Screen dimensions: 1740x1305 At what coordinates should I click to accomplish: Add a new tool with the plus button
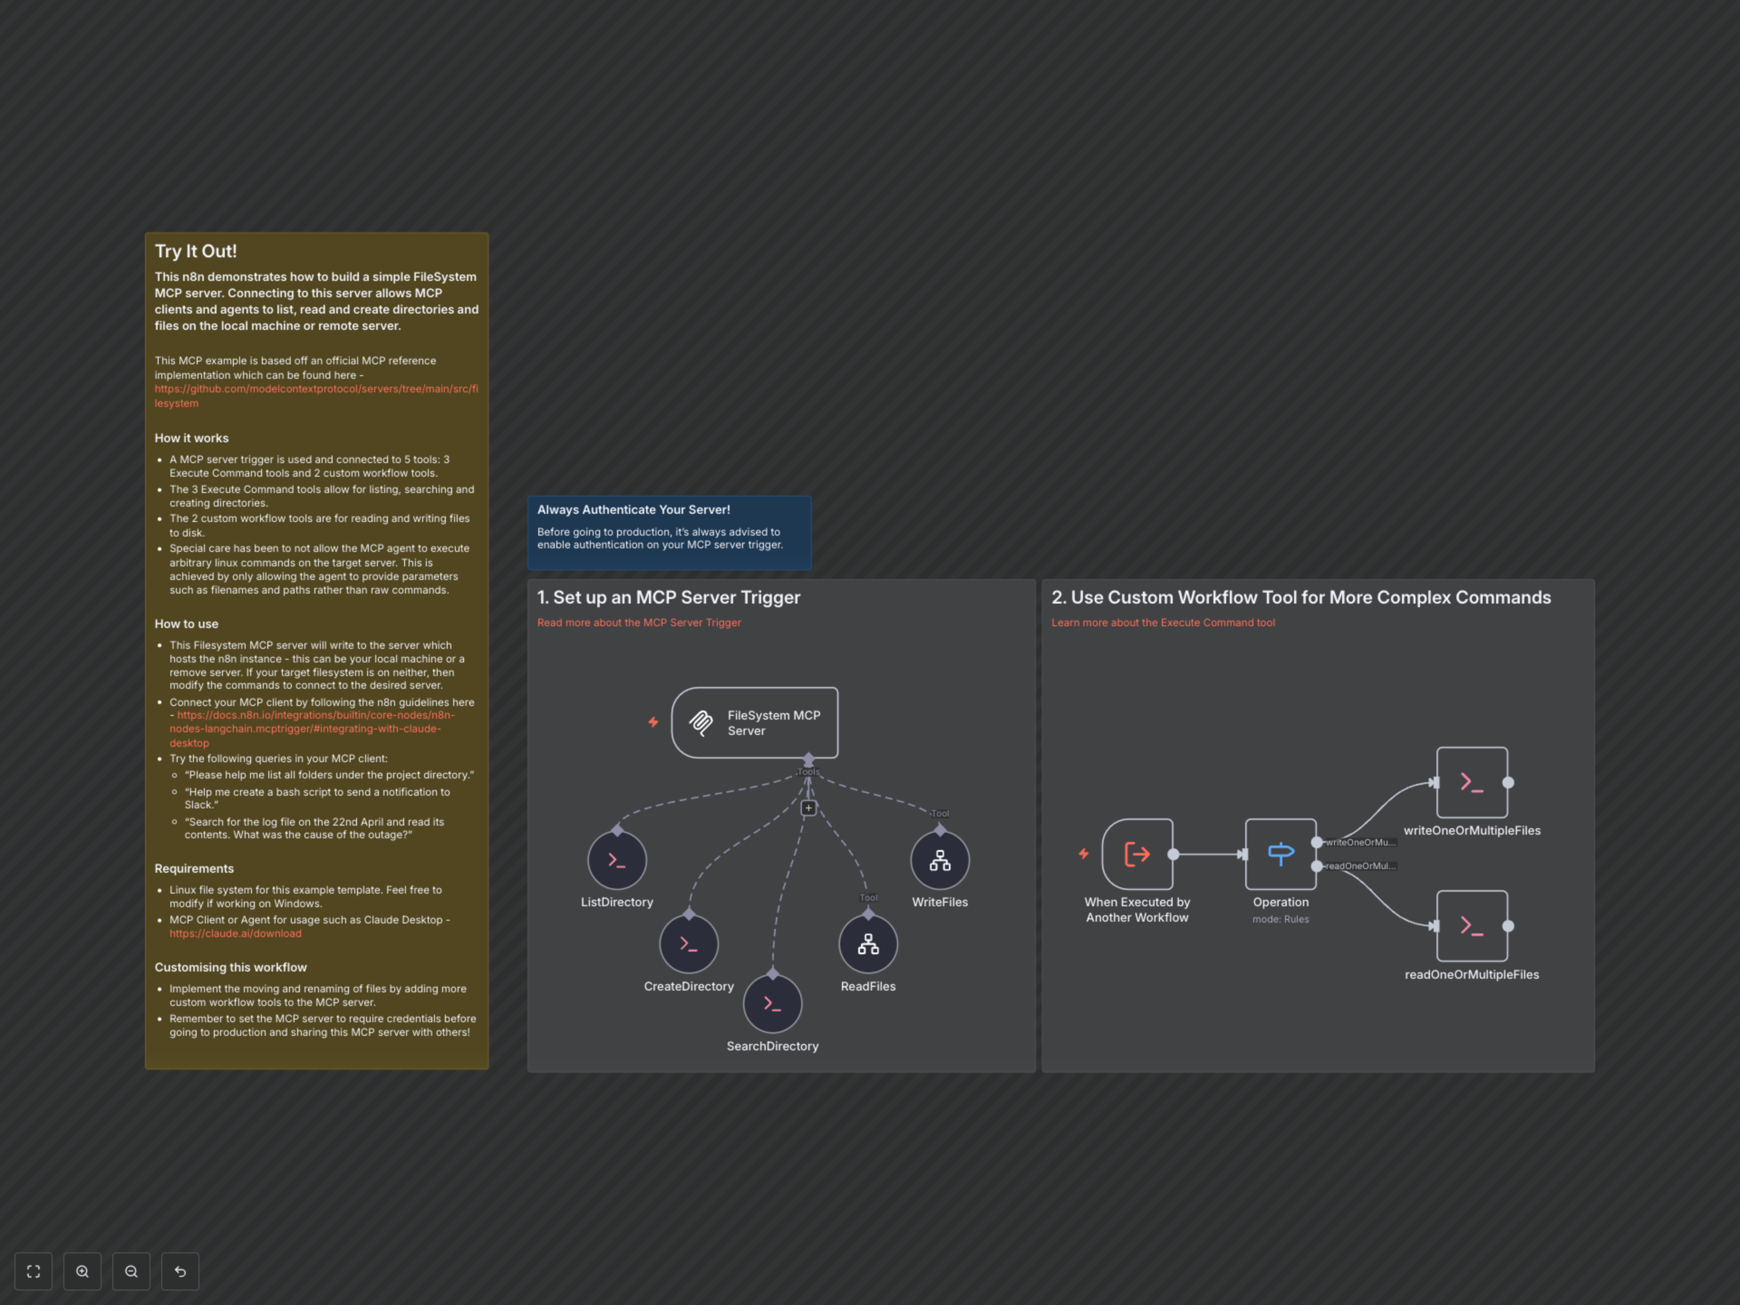click(809, 807)
